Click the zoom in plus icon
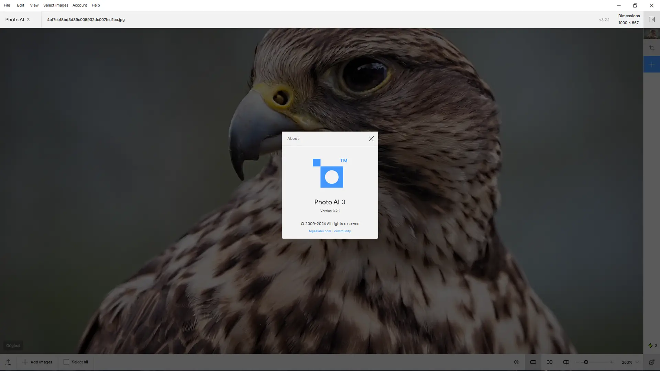Image resolution: width=660 pixels, height=371 pixels. 612,362
